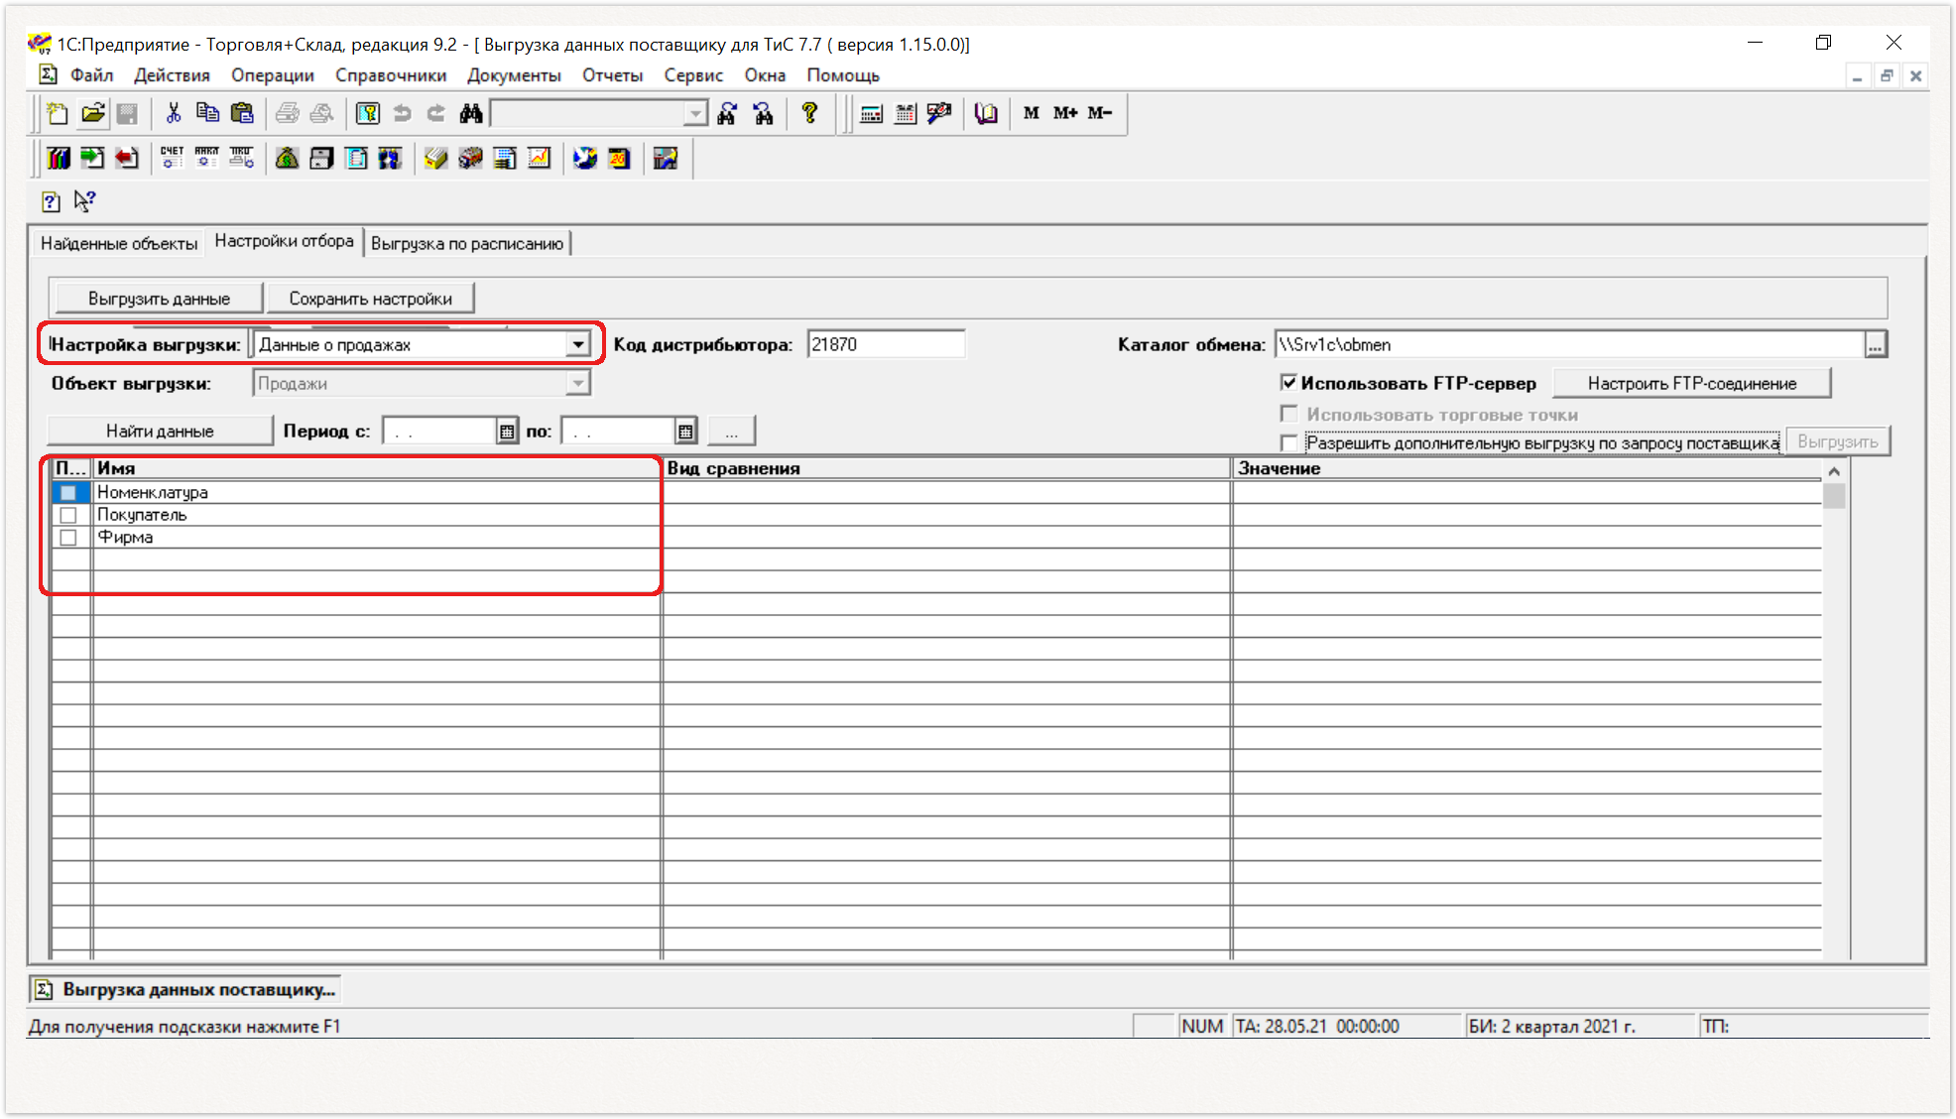Click the Код дистрибьютора field
This screenshot has width=1956, height=1119.
tap(886, 345)
